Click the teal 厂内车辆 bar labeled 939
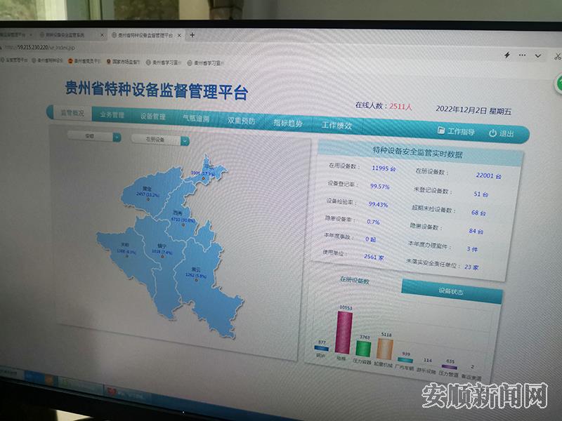The width and height of the screenshot is (562, 421). tap(405, 360)
